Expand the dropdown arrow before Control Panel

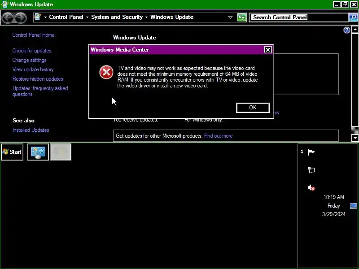[x=45, y=17]
